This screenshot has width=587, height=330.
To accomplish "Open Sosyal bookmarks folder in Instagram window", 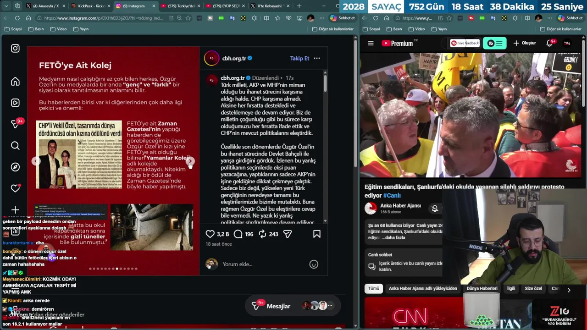I will click(13, 29).
